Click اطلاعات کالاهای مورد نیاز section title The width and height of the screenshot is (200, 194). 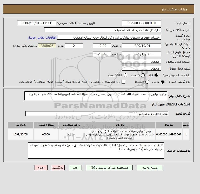tap(171, 104)
